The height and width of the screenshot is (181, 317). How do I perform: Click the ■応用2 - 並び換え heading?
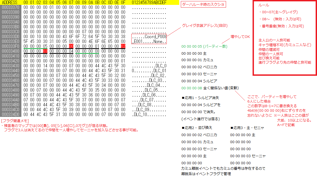197,128
